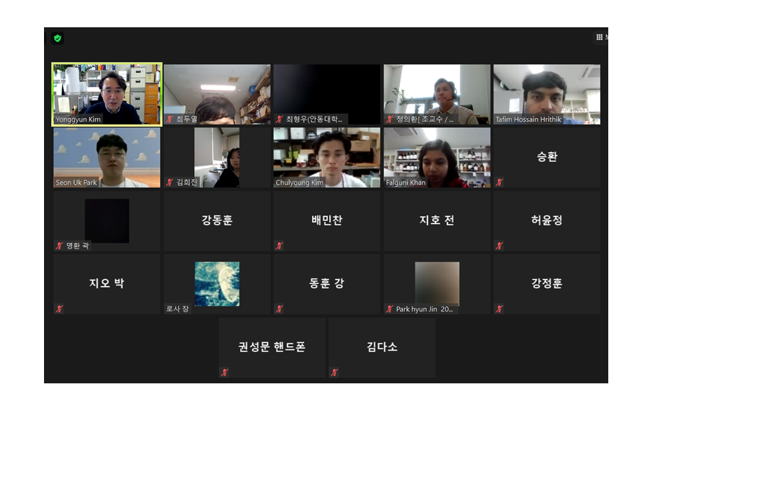
Task: Click muted mic icon on 강정훈 tile
Action: (x=500, y=309)
